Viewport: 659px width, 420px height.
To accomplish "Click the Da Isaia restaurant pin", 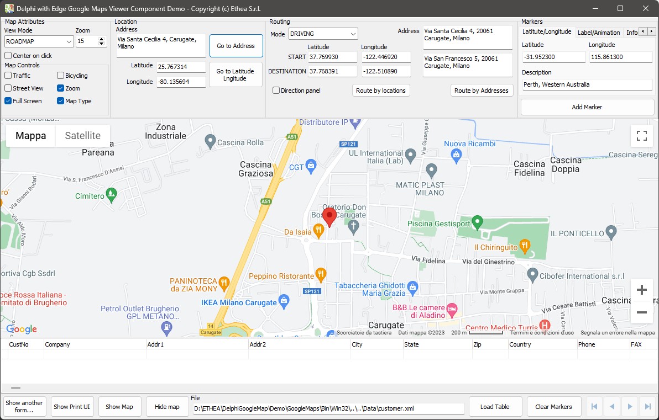I will coord(318,231).
